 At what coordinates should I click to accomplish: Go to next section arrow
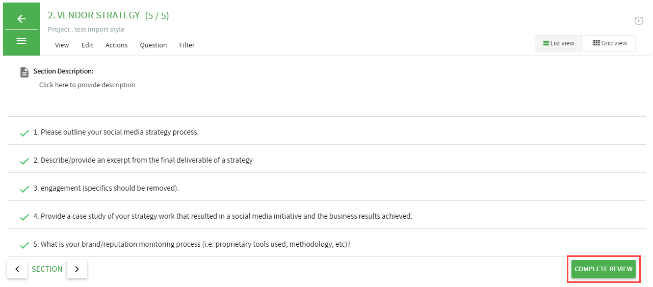click(x=77, y=269)
